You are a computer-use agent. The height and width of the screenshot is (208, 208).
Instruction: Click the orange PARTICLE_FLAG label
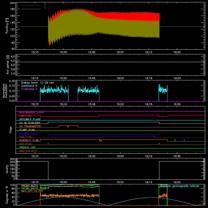(x=29, y=140)
